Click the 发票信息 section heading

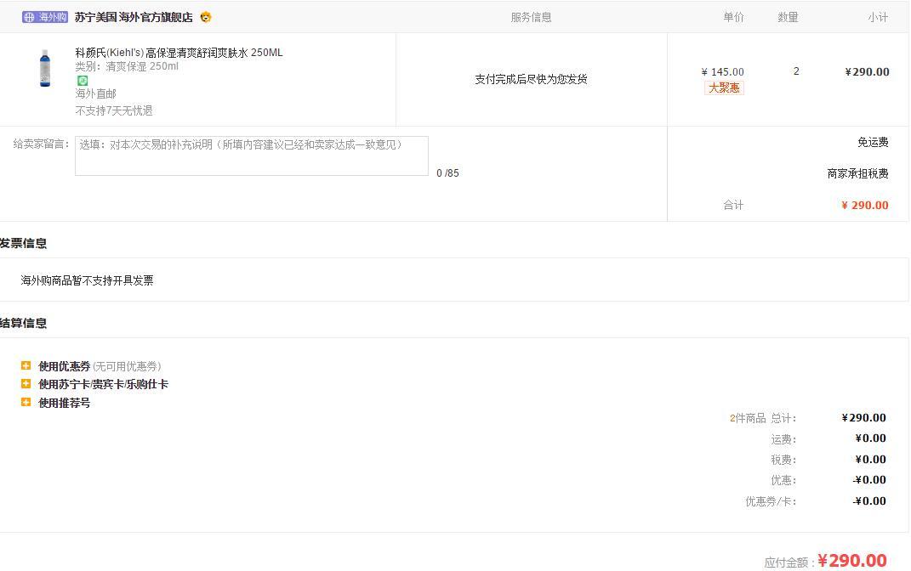[23, 244]
